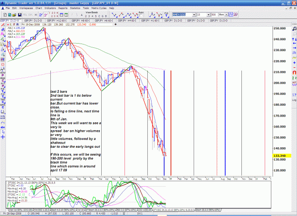The image size is (297, 216).
Task: Open the symbol name dropdown
Action: click(x=194, y=15)
